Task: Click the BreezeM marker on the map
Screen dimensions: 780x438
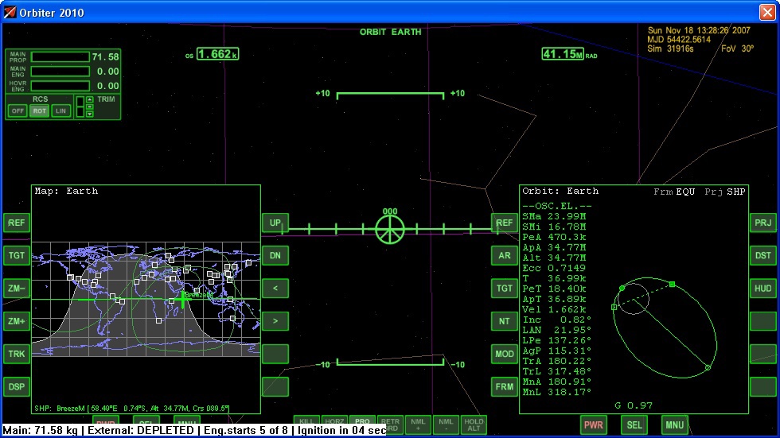Action: (183, 300)
